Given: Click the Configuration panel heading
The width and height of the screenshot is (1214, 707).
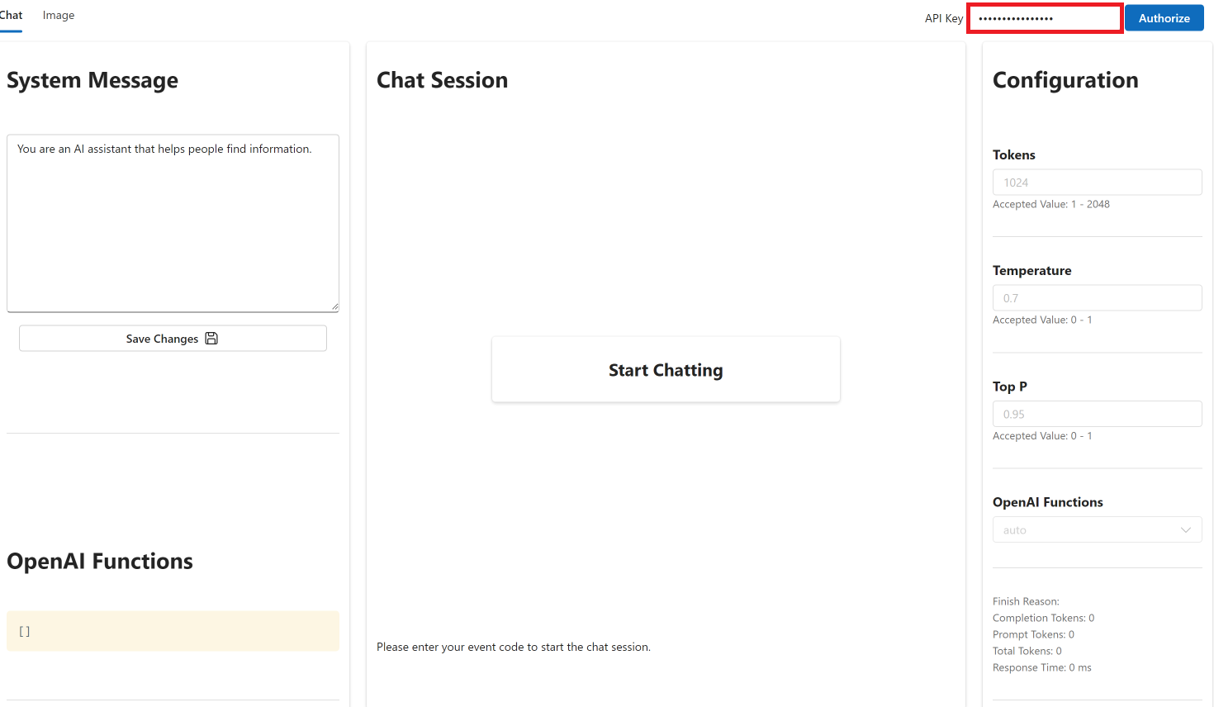Looking at the screenshot, I should (1065, 80).
